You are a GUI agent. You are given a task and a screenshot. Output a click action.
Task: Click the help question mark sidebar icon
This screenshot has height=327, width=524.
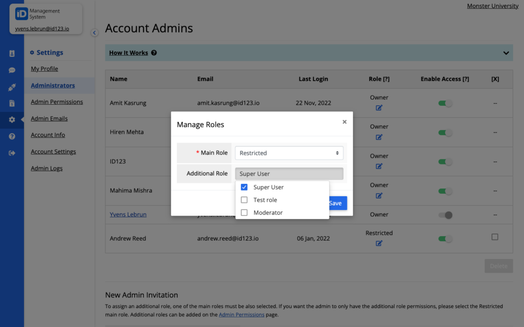[x=12, y=136]
